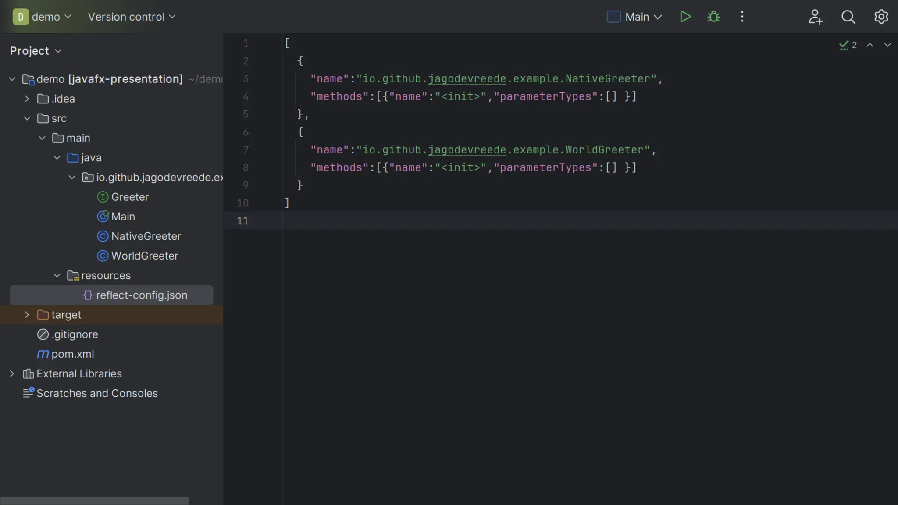
Task: Click the project tree horizontal scrollbar
Action: point(94,501)
